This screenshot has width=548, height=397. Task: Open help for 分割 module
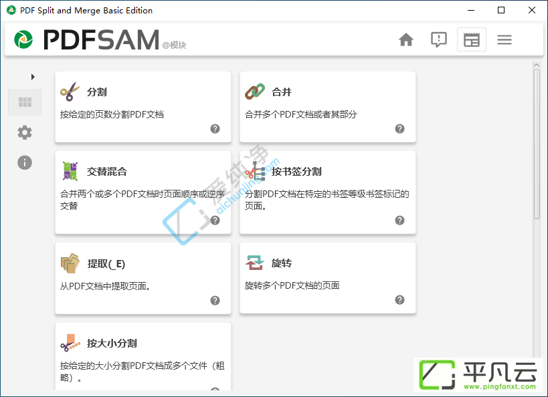point(215,129)
